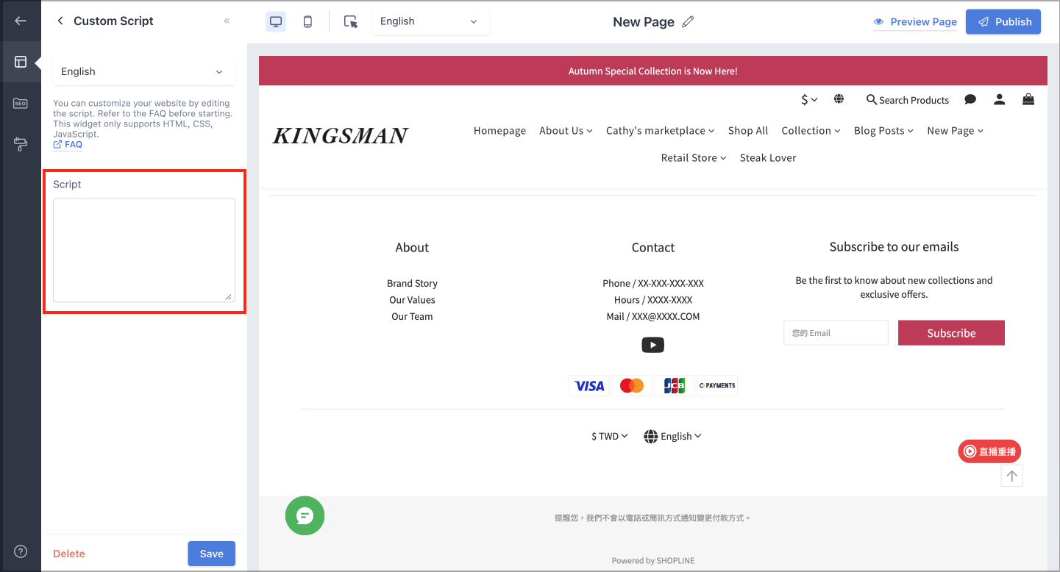The image size is (1060, 572).
Task: Click the Hours / XXXX-XXXX text
Action: (653, 300)
